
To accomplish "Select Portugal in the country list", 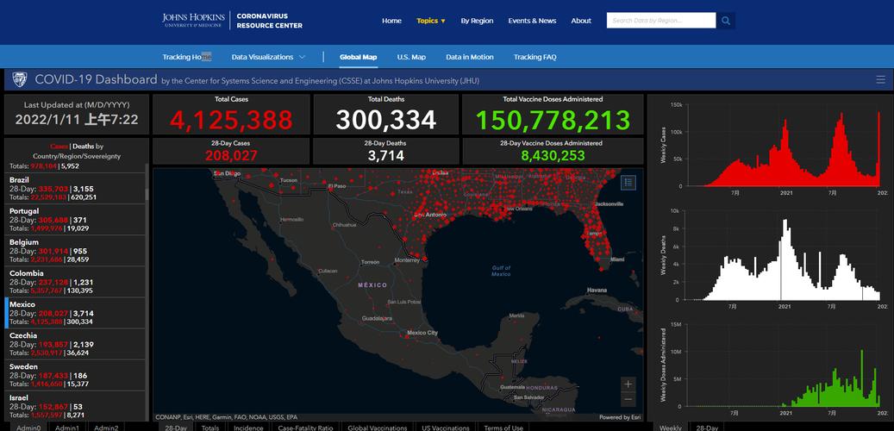I will 77,220.
